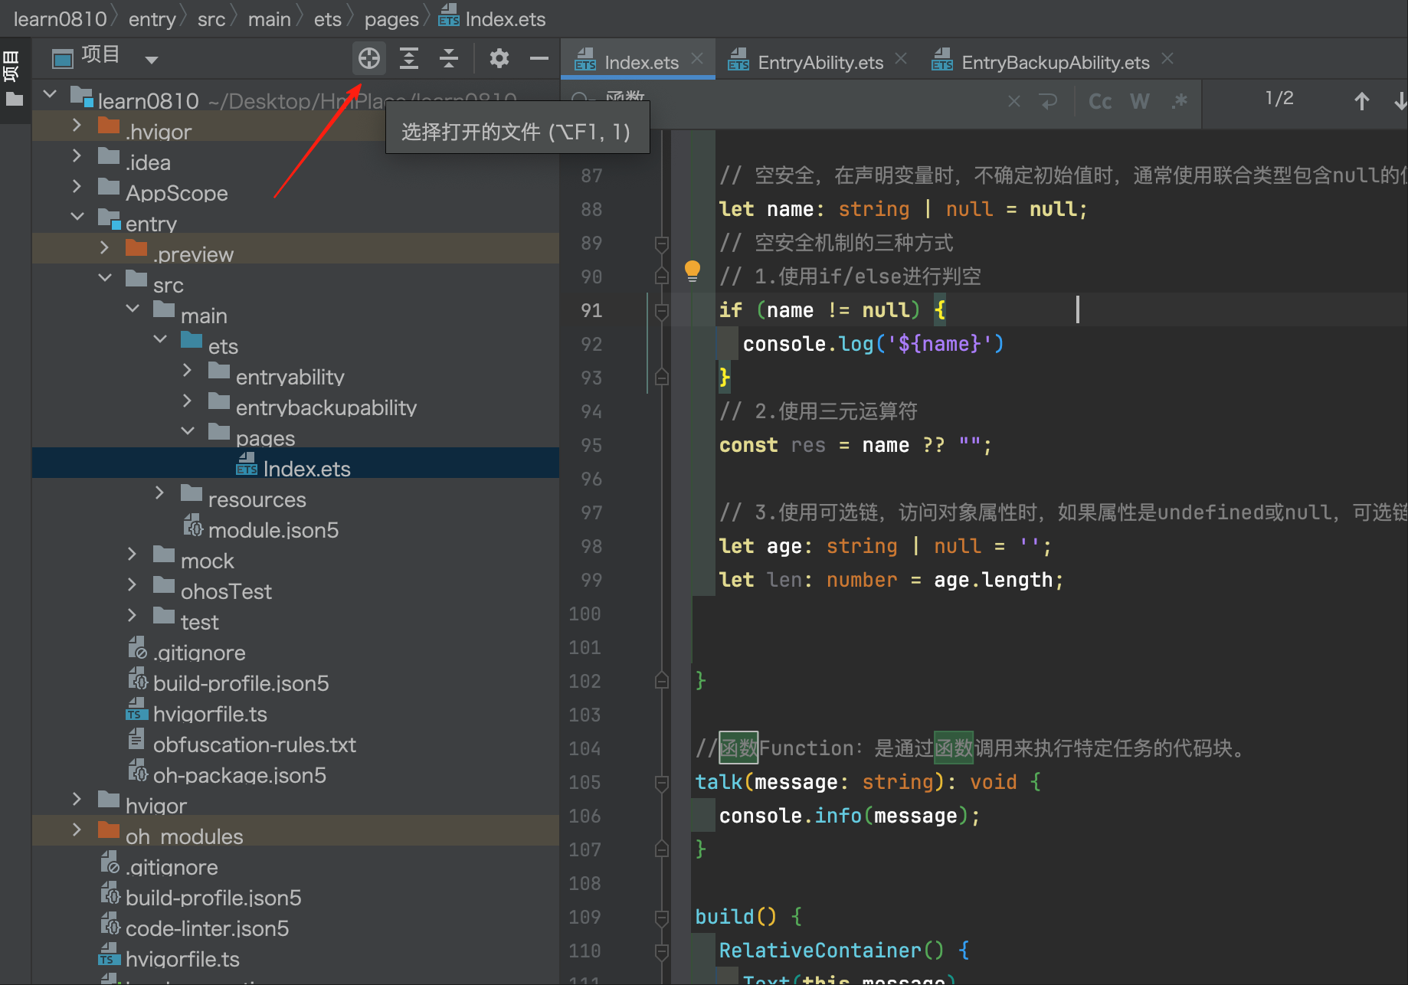Fold the build() method at line 109
1408x985 pixels.
click(x=662, y=917)
